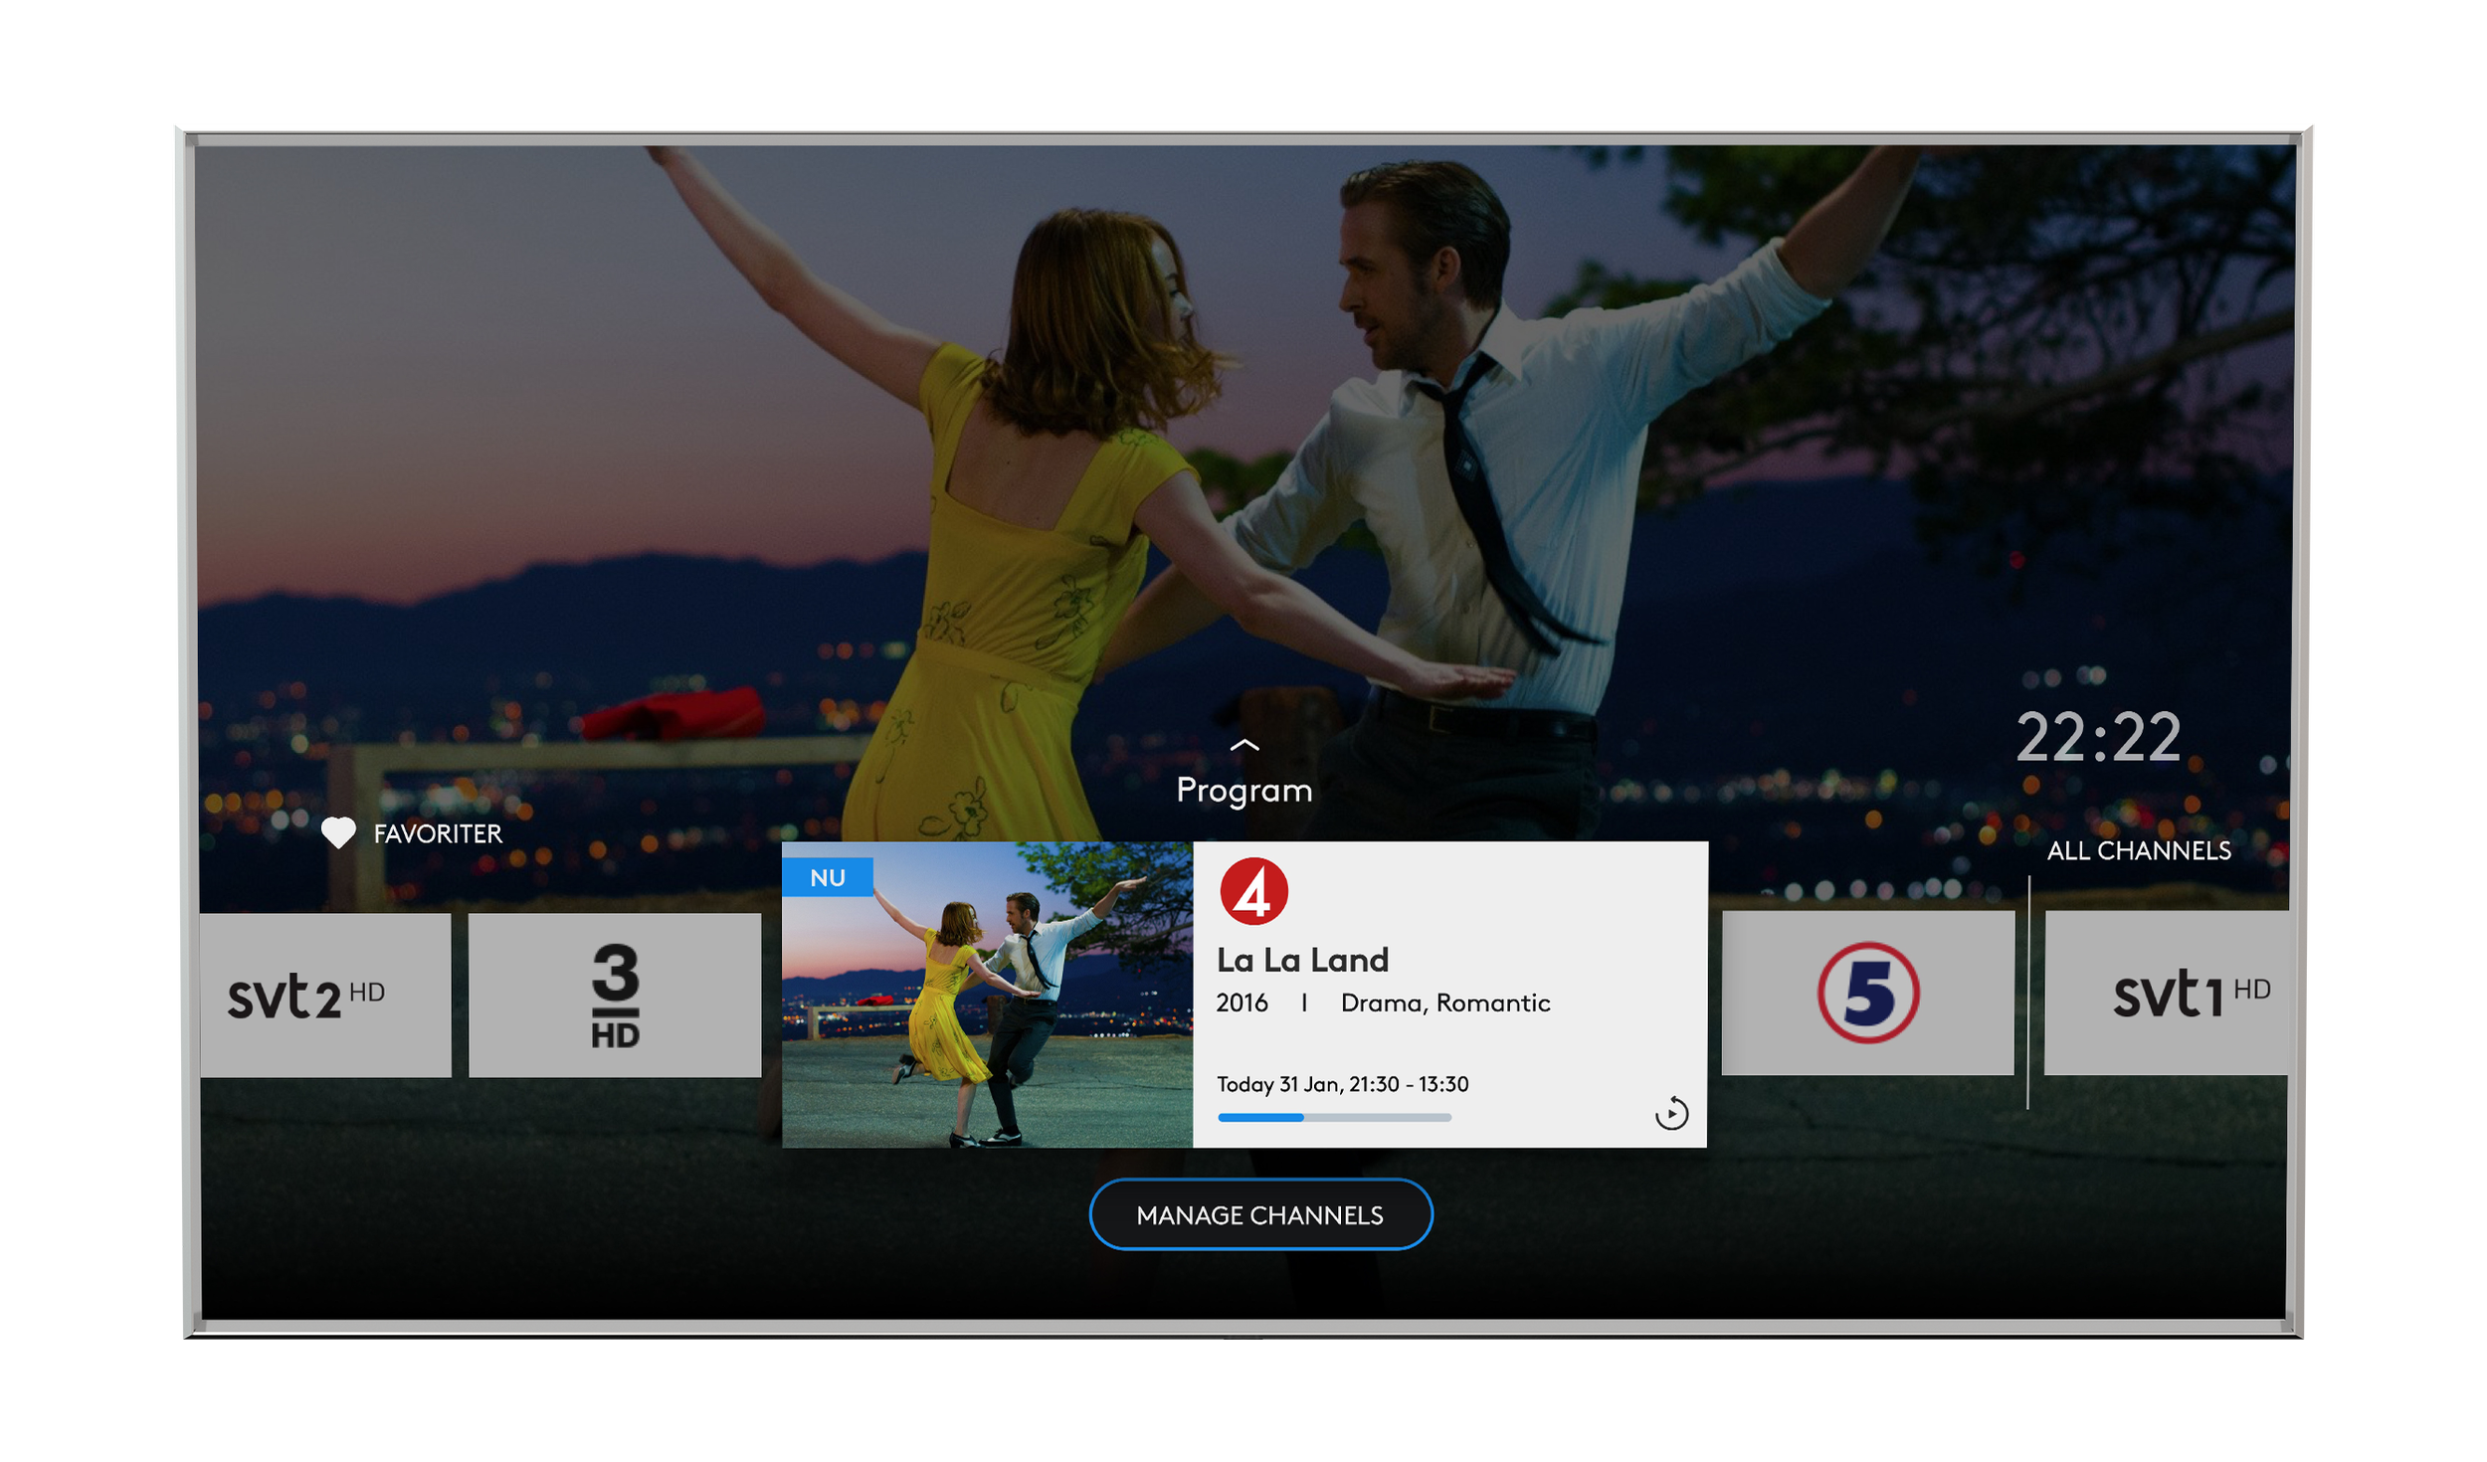This screenshot has width=2487, height=1462.
Task: Select the FAVORITER section label
Action: (x=438, y=833)
